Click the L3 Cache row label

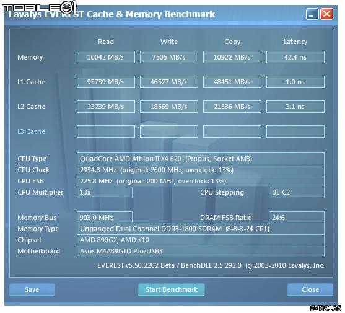point(31,131)
